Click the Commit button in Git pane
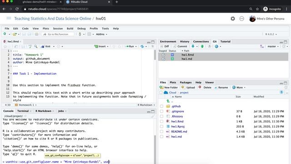This screenshot has width=291, height=164. (x=180, y=46)
